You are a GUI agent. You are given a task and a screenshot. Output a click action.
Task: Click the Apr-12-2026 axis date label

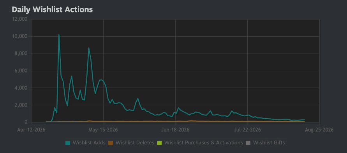tap(31, 130)
